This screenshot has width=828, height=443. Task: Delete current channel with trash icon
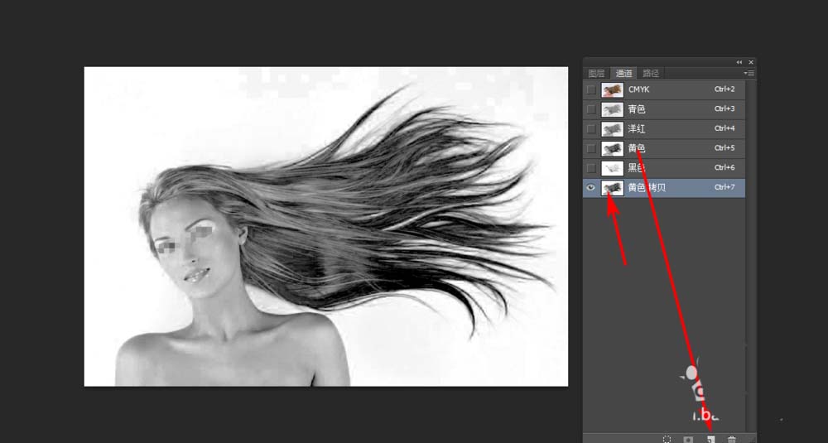(732, 438)
